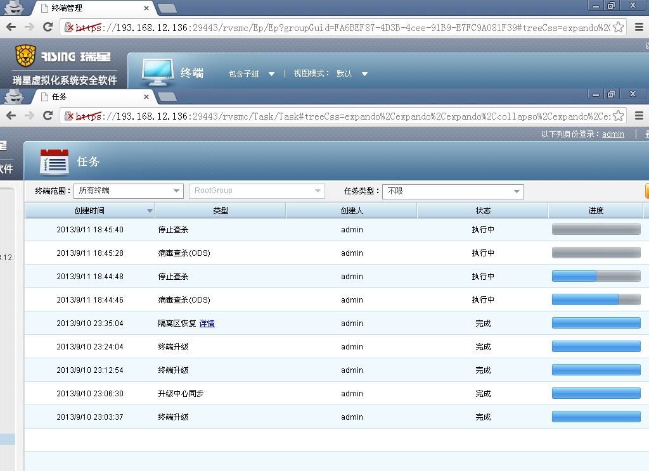Reload the 任务 page
The width and height of the screenshot is (649, 471).
point(48,115)
